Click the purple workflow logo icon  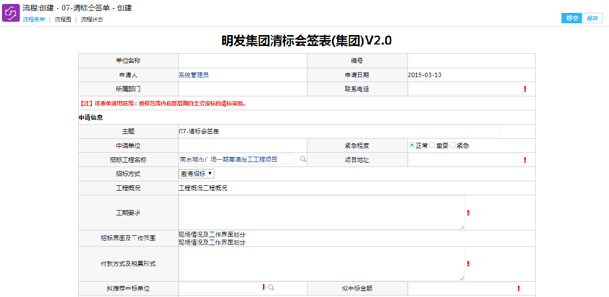tap(11, 13)
